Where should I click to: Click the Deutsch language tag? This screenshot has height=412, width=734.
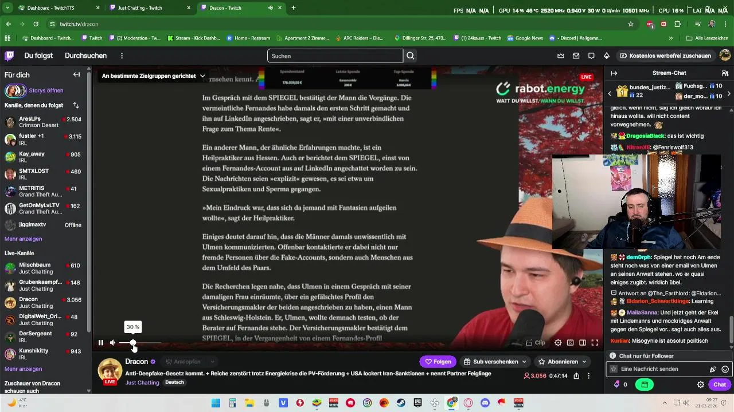(x=174, y=382)
